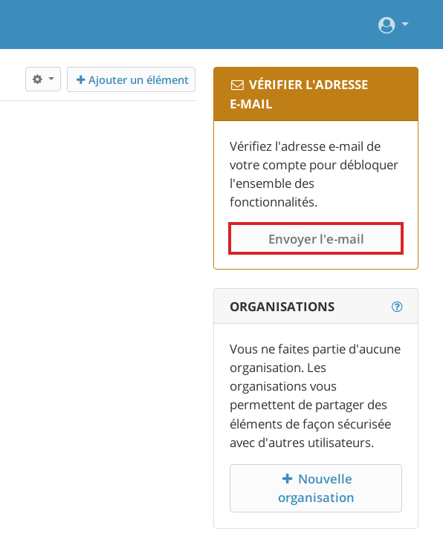Click the E-MAIL word in the orange header

click(x=251, y=104)
